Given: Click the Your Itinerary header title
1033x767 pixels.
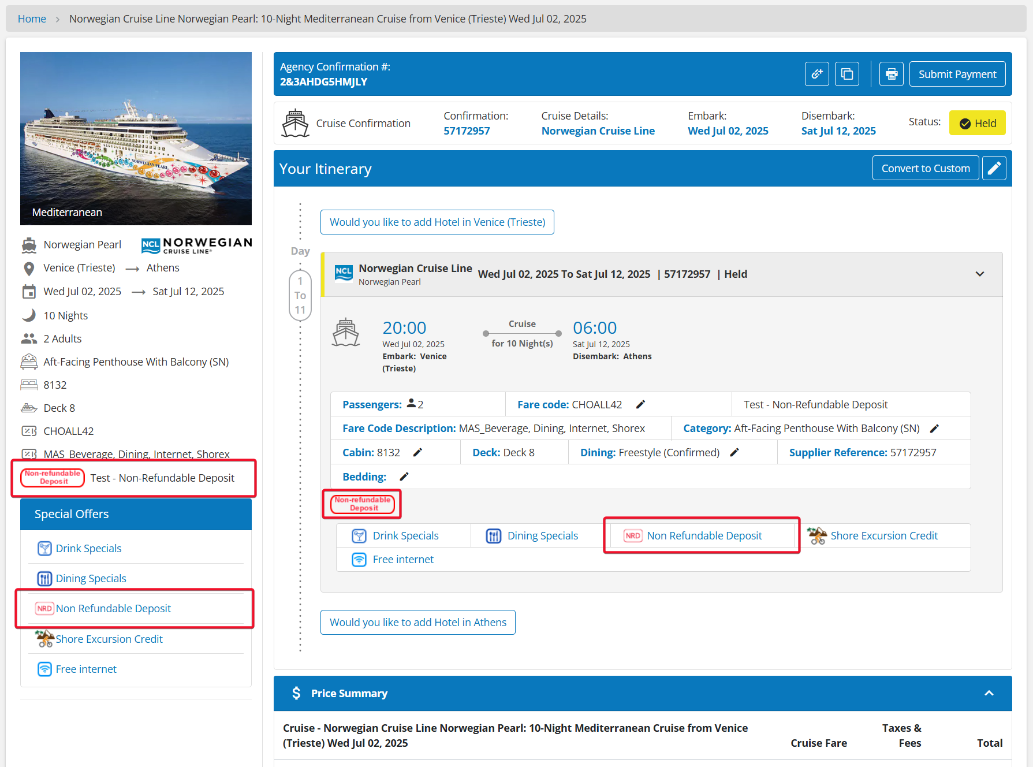Looking at the screenshot, I should click(x=325, y=169).
